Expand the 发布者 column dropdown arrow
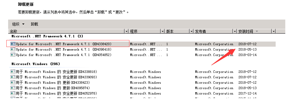This screenshot has width=291, height=109. point(235,31)
